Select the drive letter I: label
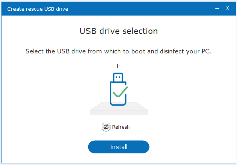This screenshot has height=165, width=237. tap(118, 66)
